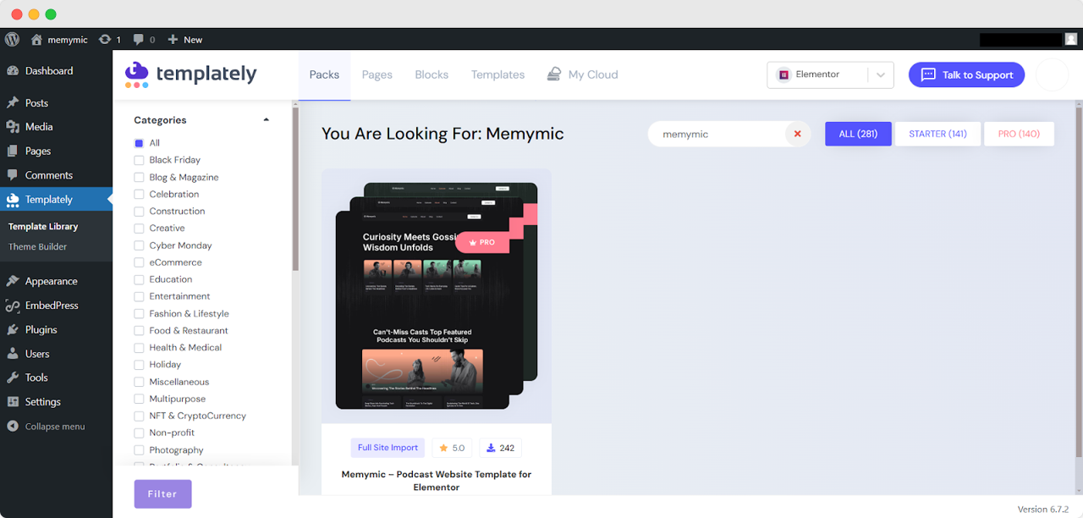Check the Education category
Image resolution: width=1083 pixels, height=518 pixels.
(139, 279)
